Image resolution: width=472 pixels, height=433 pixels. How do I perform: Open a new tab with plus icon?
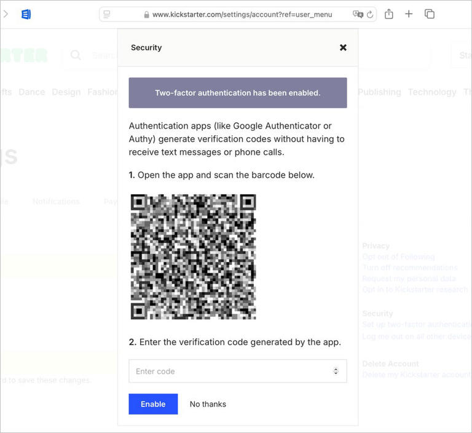tap(409, 14)
